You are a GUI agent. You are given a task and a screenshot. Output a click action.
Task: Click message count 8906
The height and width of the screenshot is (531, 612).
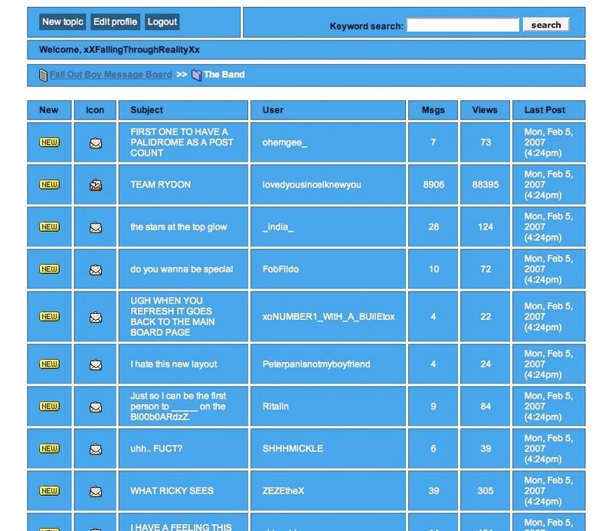point(434,184)
